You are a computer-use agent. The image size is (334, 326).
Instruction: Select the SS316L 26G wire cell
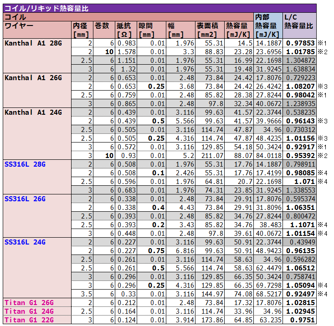coord(37,216)
